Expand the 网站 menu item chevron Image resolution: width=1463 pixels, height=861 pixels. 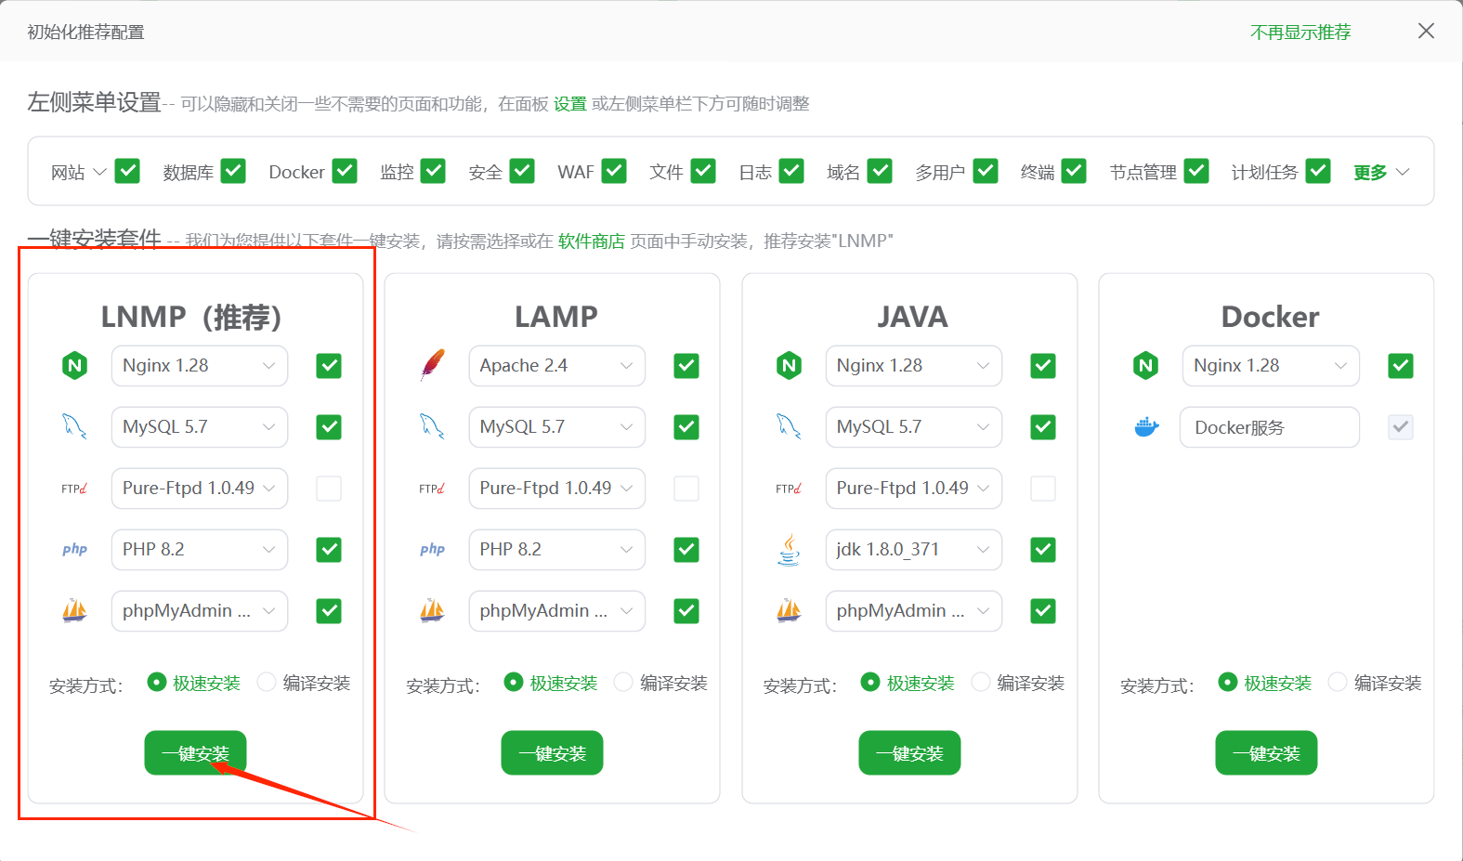tap(99, 172)
